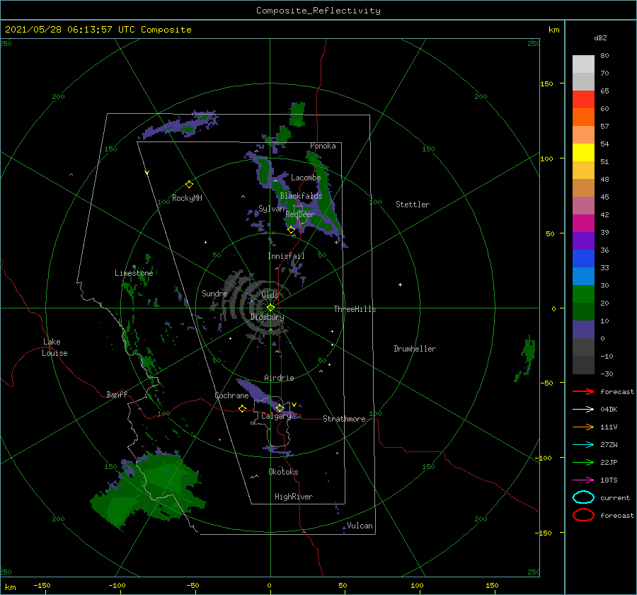The height and width of the screenshot is (595, 637).
Task: Click the HighRiver town label
Action: [x=293, y=497]
